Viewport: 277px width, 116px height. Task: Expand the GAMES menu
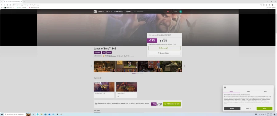[x=101, y=12]
